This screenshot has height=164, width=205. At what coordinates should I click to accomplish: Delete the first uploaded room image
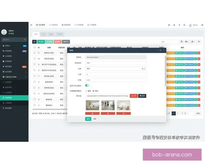[x=93, y=113]
